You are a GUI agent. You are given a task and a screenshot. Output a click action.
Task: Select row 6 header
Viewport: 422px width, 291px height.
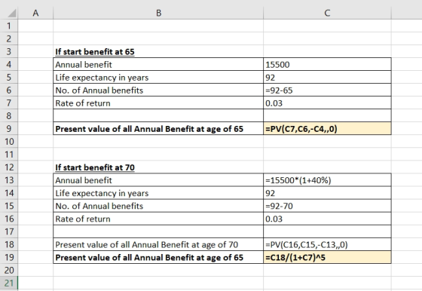coord(9,90)
